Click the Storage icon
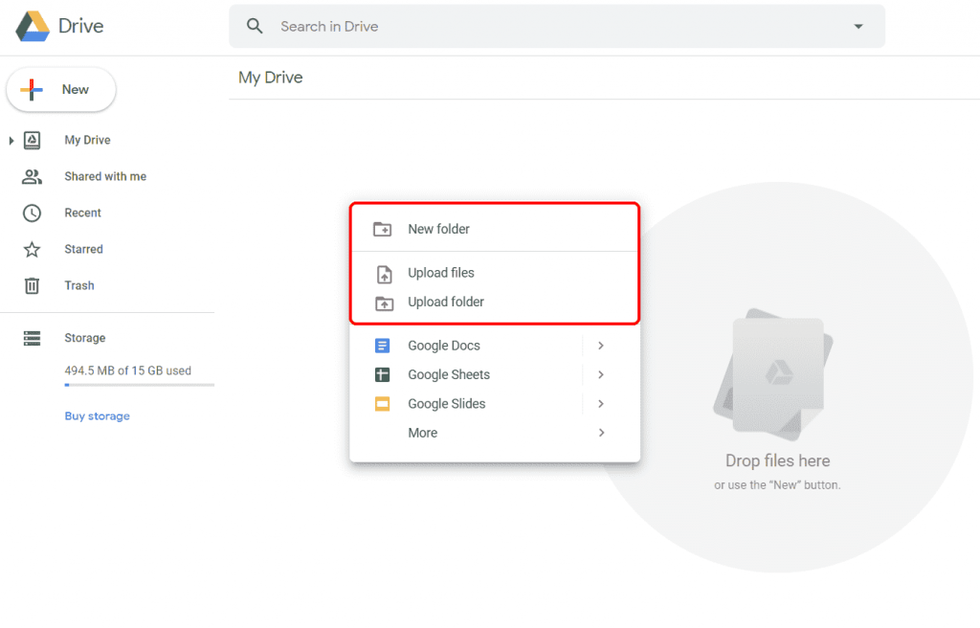The width and height of the screenshot is (980, 628). coord(32,338)
